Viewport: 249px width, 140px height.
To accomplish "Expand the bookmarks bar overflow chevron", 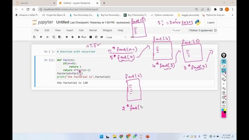I will click(x=233, y=15).
